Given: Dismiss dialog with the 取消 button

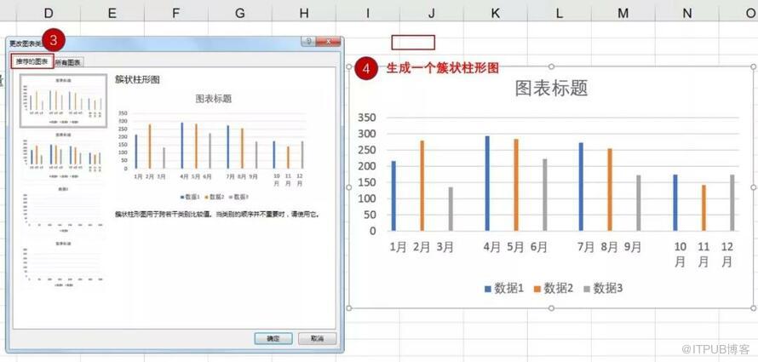Looking at the screenshot, I should (317, 339).
